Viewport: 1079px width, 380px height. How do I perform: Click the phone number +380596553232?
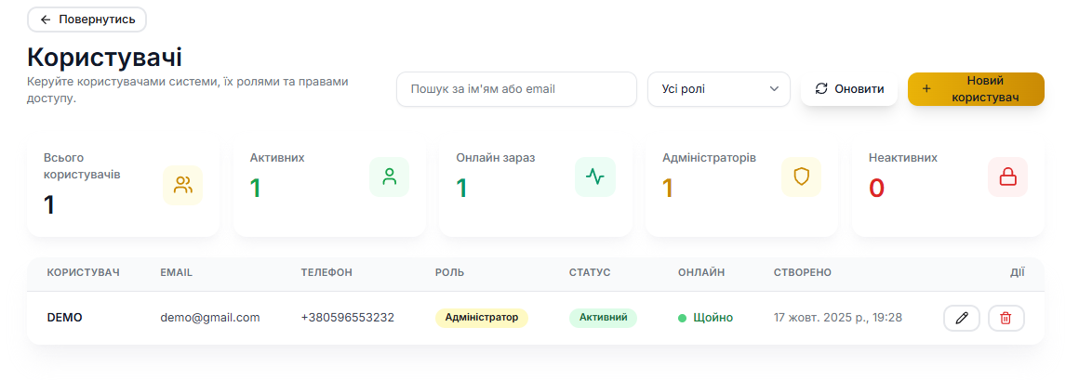(348, 318)
